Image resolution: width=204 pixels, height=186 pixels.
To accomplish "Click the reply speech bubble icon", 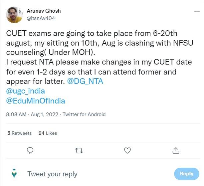I will [30, 151].
